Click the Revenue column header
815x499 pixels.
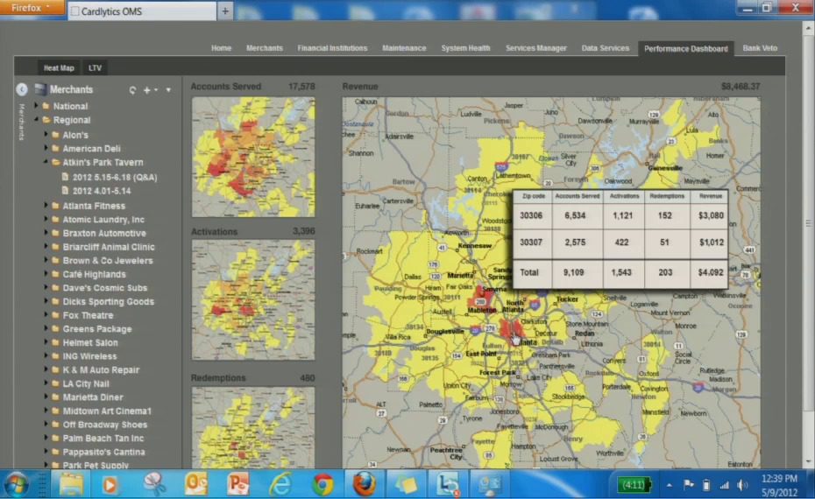[710, 196]
